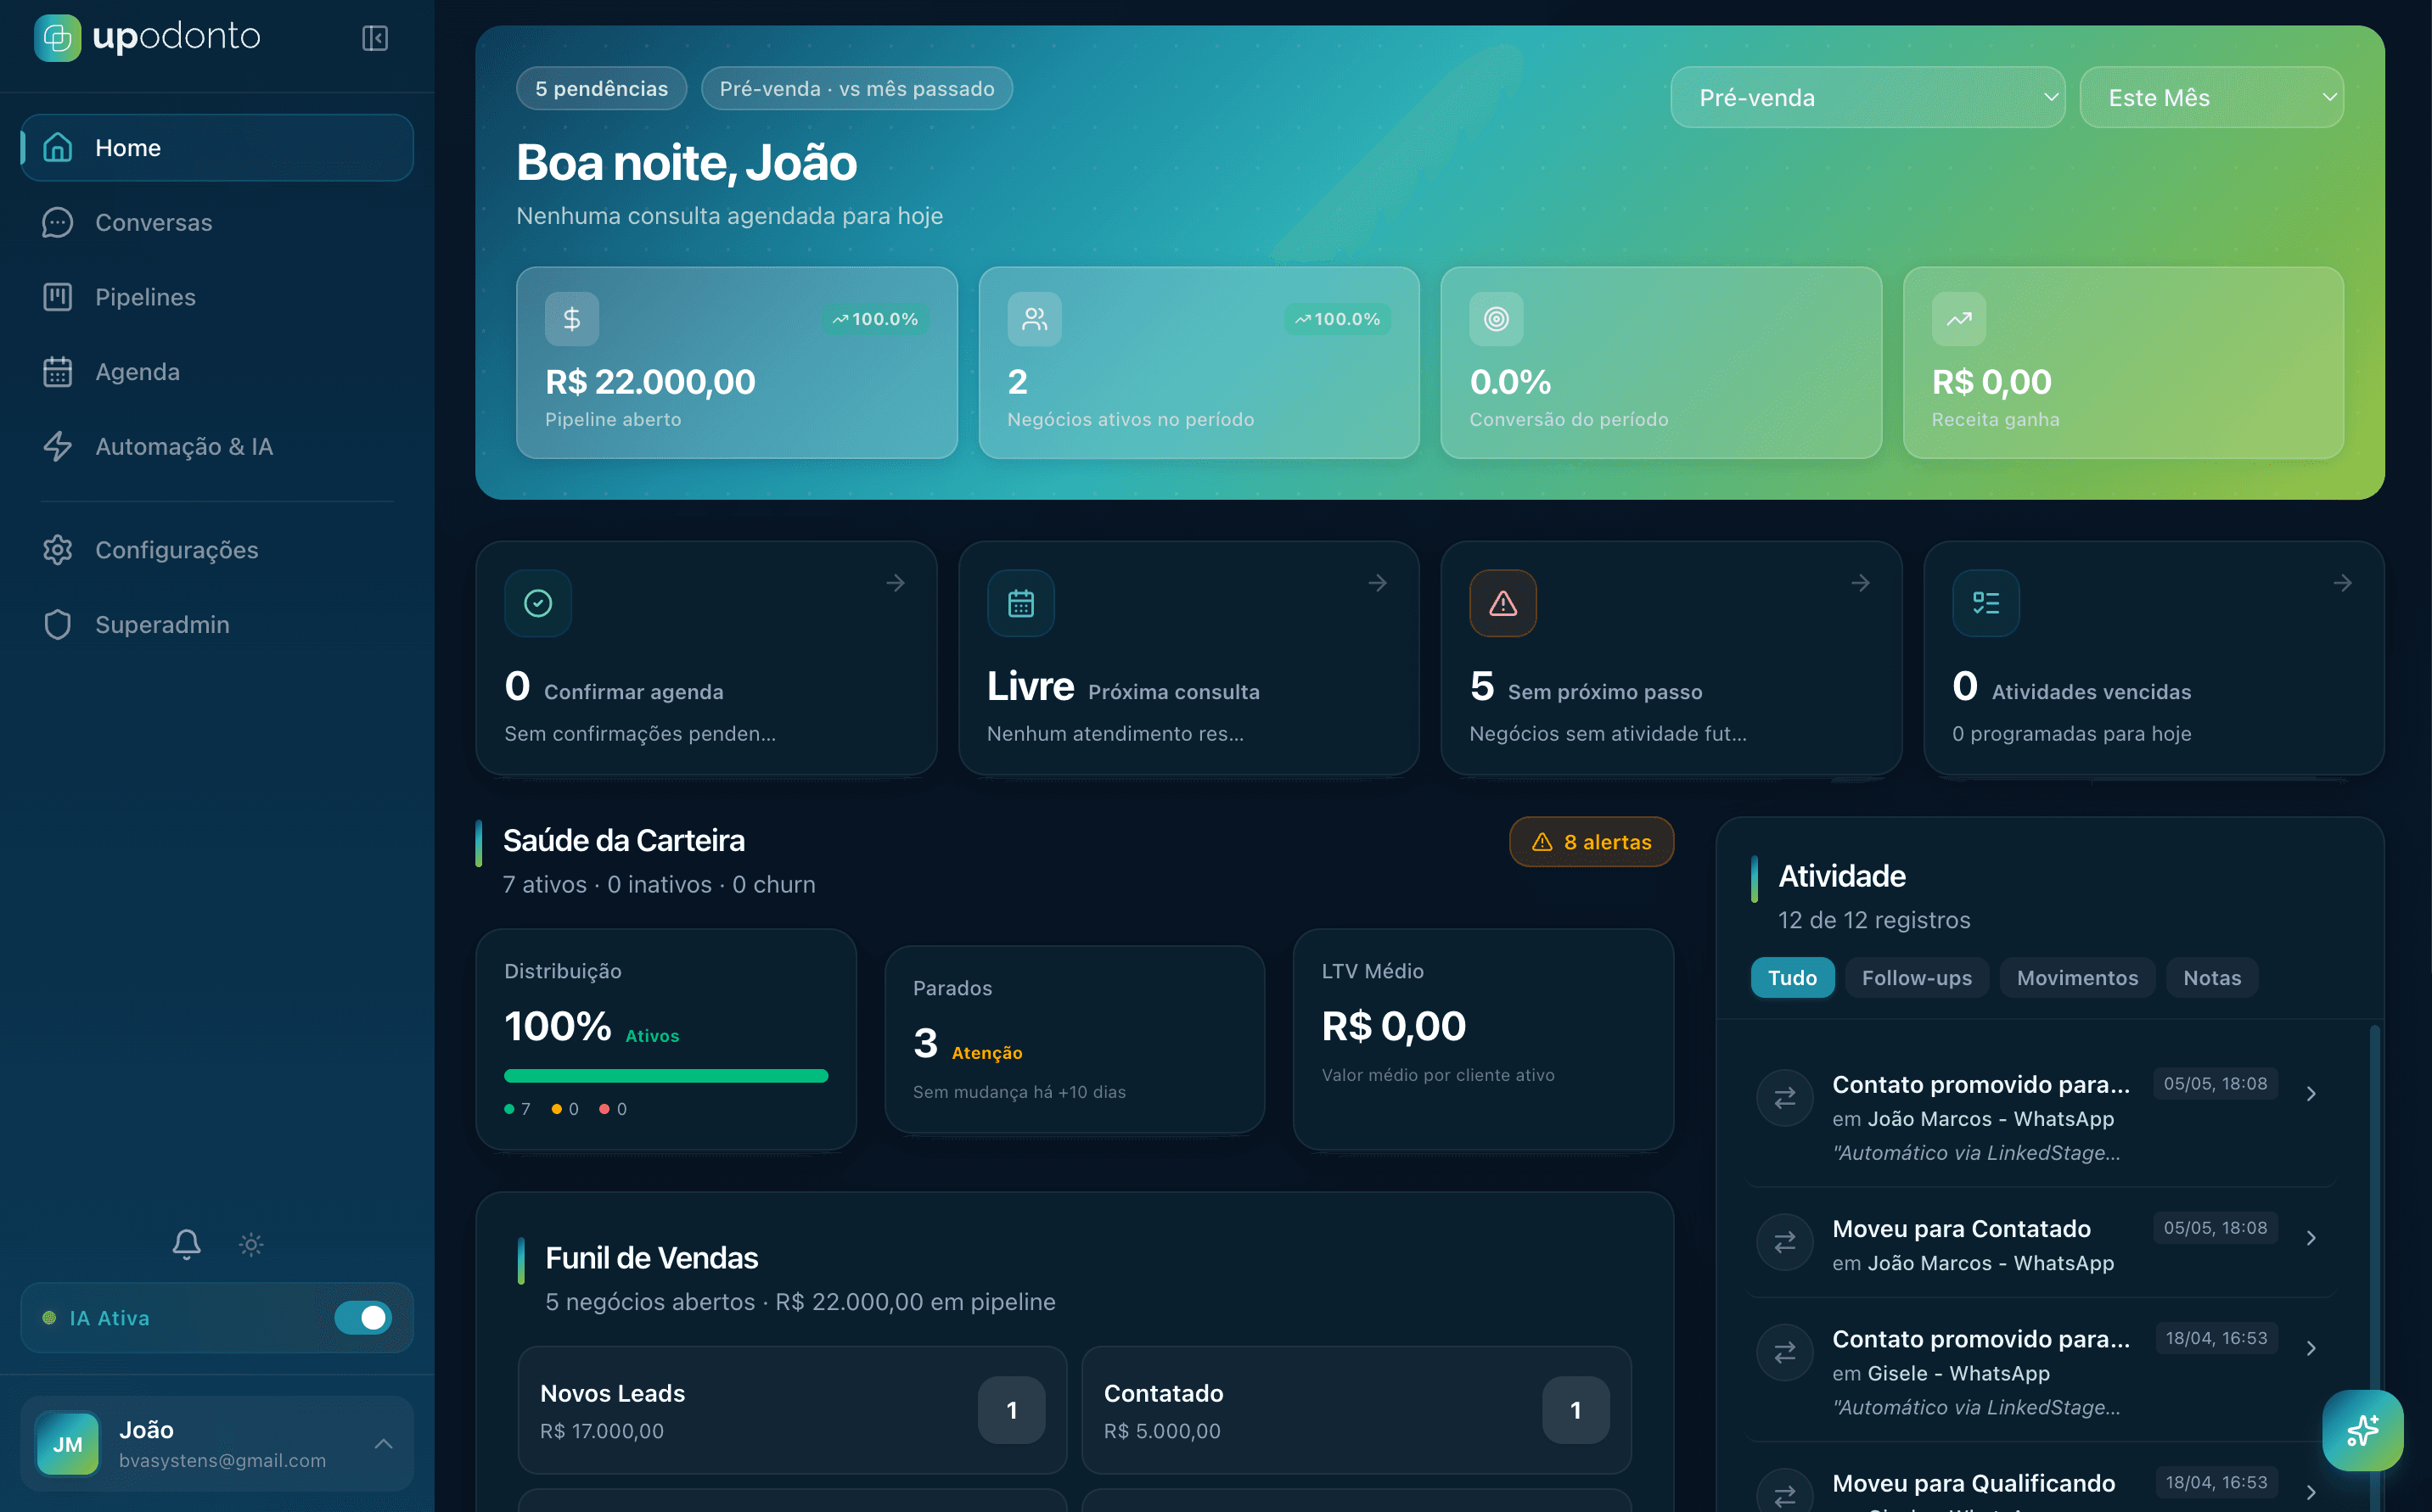Screen dimensions: 2432x1512
Task: Click the Receita ganha R$ 0,00 value
Action: [1991, 382]
